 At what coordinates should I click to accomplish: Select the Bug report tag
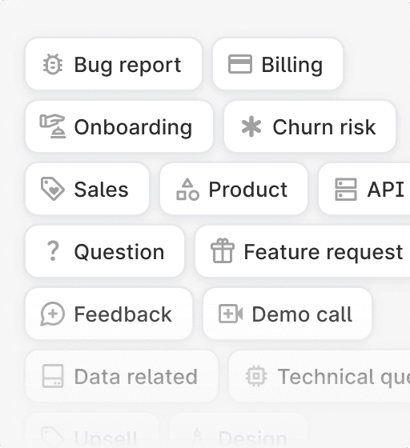click(114, 64)
